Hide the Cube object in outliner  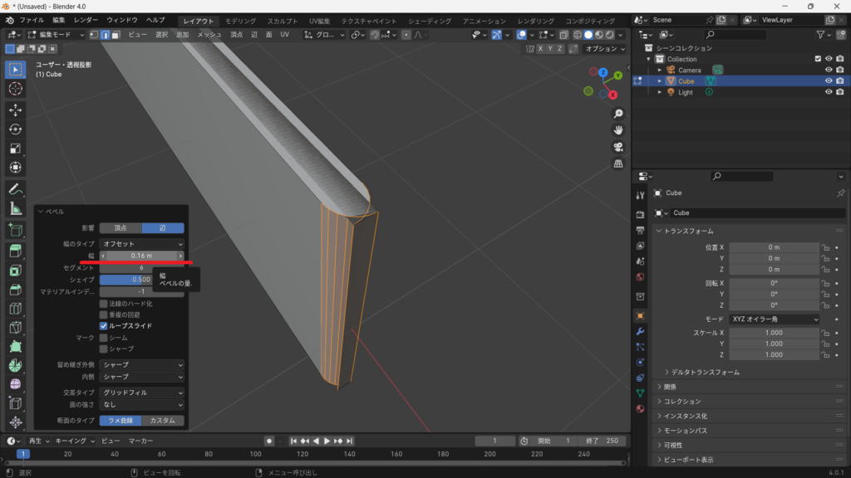click(828, 81)
